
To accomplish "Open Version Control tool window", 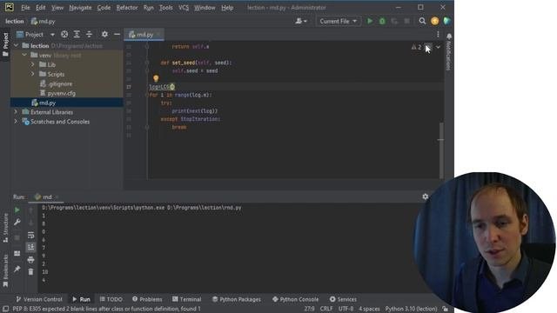I will click(39, 299).
